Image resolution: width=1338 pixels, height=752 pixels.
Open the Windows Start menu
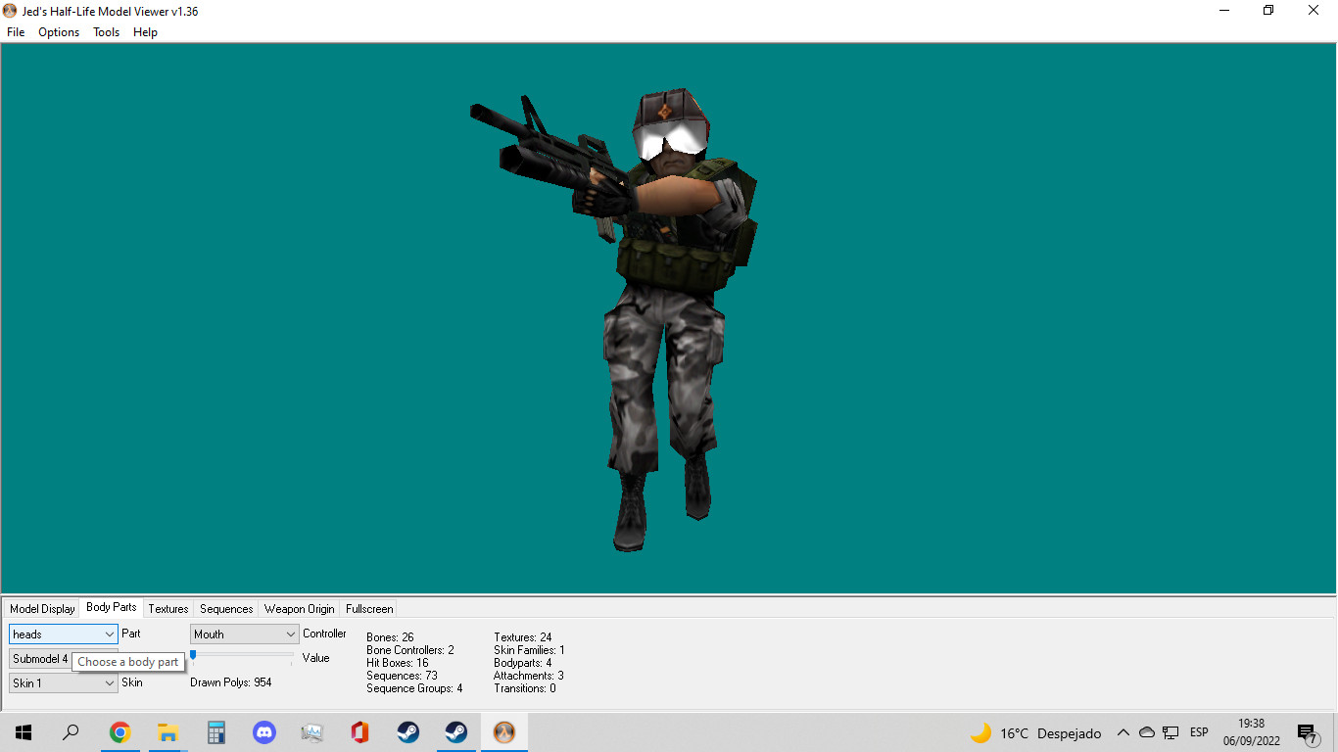[x=22, y=731]
